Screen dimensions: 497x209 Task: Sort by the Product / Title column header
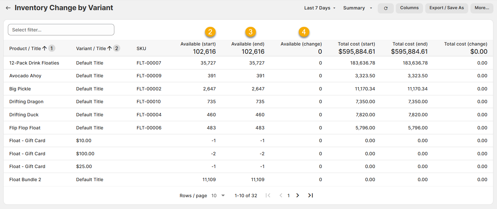(25, 48)
